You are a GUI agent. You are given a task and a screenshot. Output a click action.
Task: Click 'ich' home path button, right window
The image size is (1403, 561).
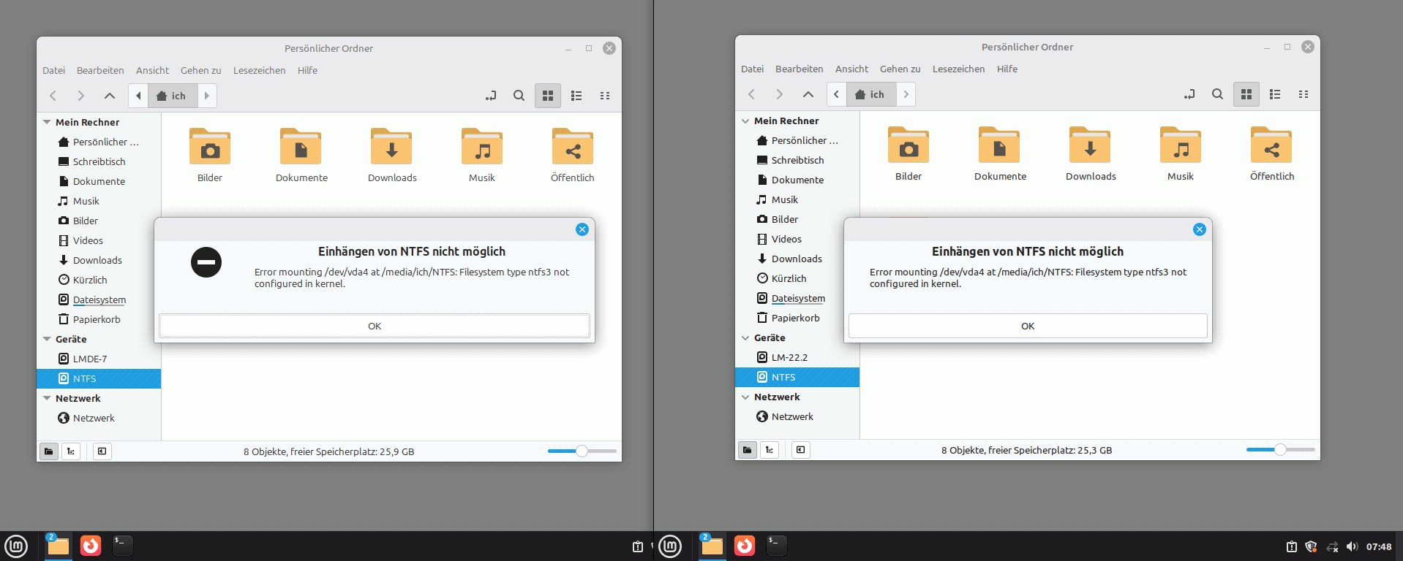871,94
